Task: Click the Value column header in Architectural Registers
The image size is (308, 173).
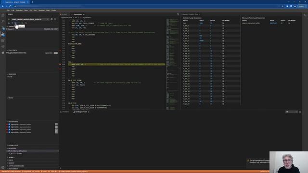Action: pos(202,21)
